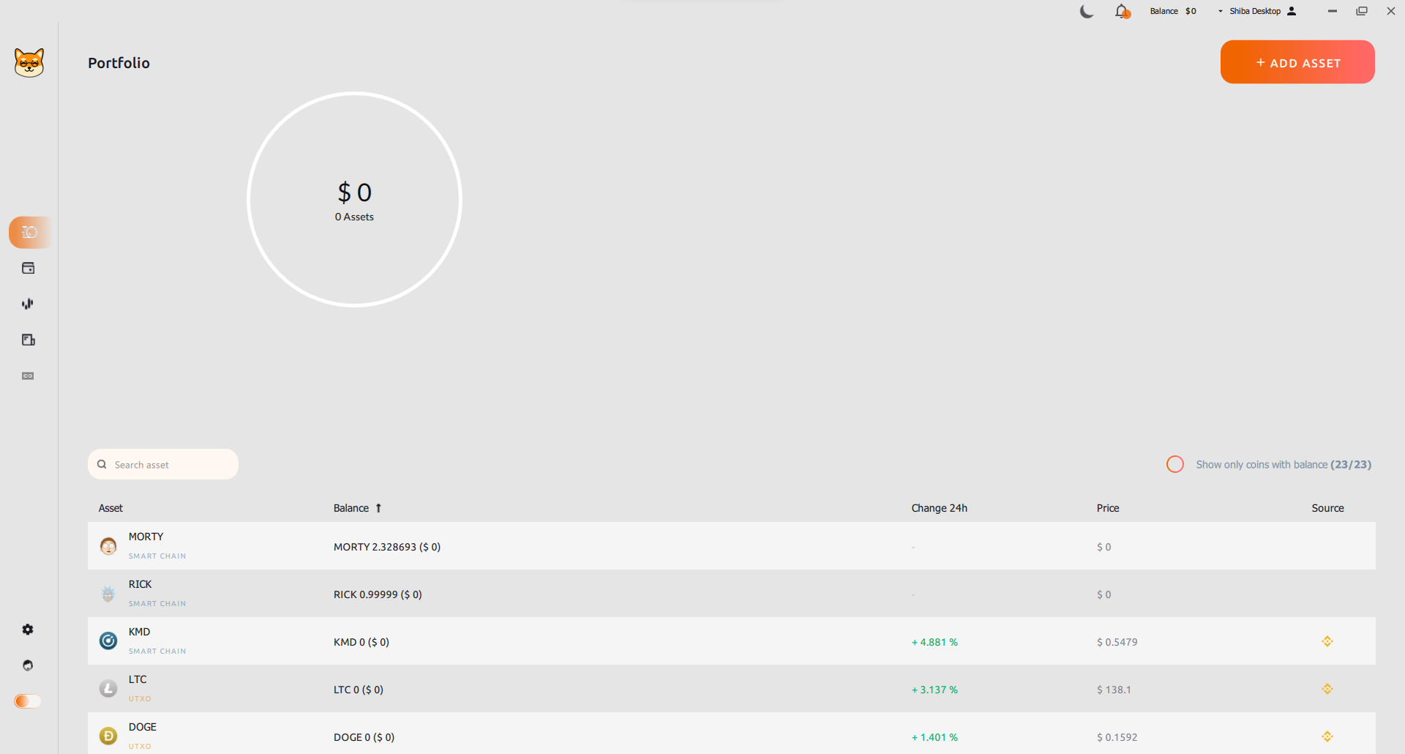Enable Show only coins with balance
The image size is (1405, 754).
[x=1175, y=464]
